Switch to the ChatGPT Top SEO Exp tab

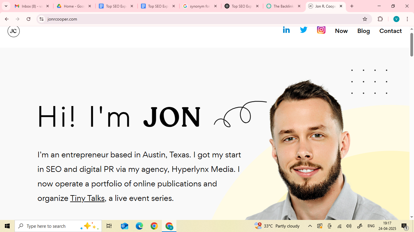coord(242,6)
